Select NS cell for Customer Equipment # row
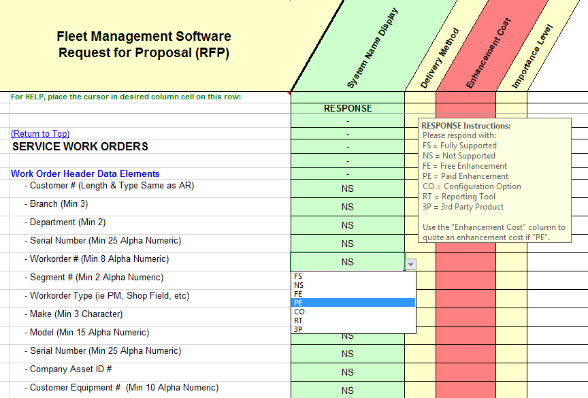588x398 pixels. pyautogui.click(x=348, y=391)
